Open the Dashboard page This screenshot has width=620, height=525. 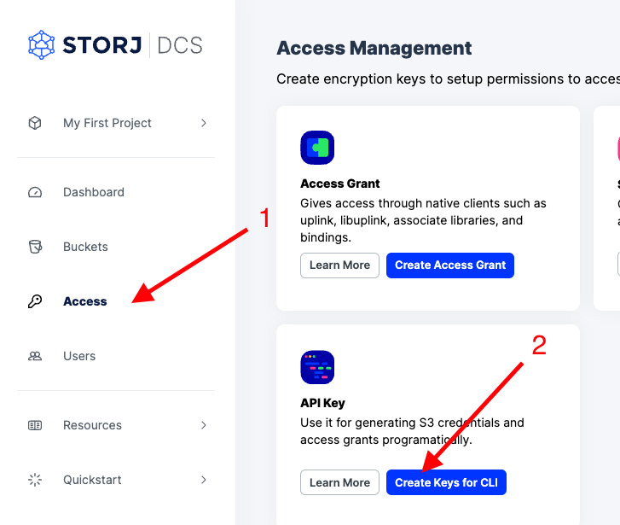94,192
